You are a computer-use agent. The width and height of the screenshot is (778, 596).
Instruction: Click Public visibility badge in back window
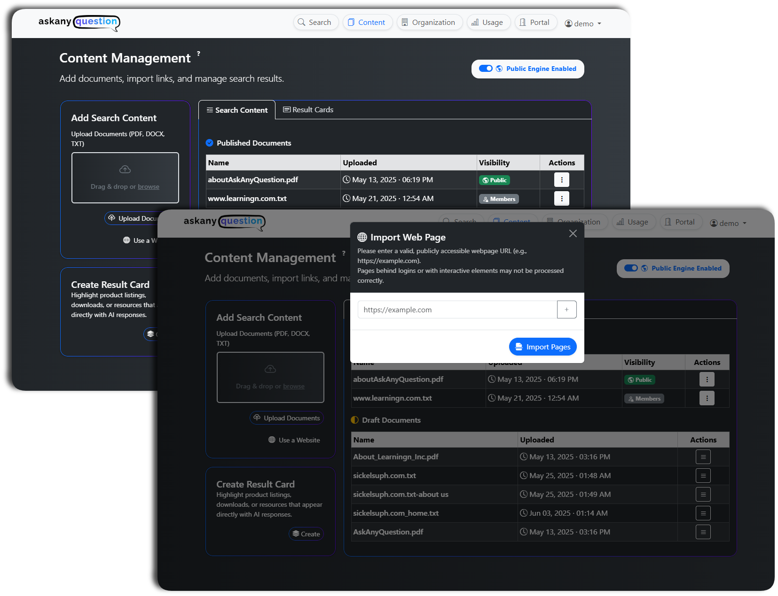tap(495, 180)
